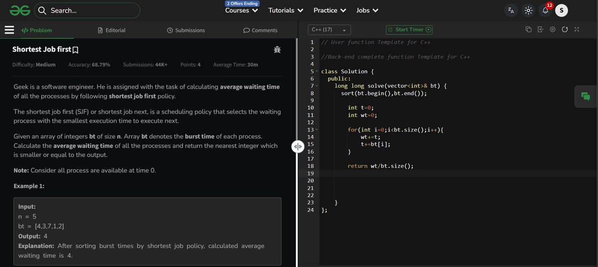Image resolution: width=598 pixels, height=267 pixels.
Task: Open the user profile avatar S
Action: 562,10
